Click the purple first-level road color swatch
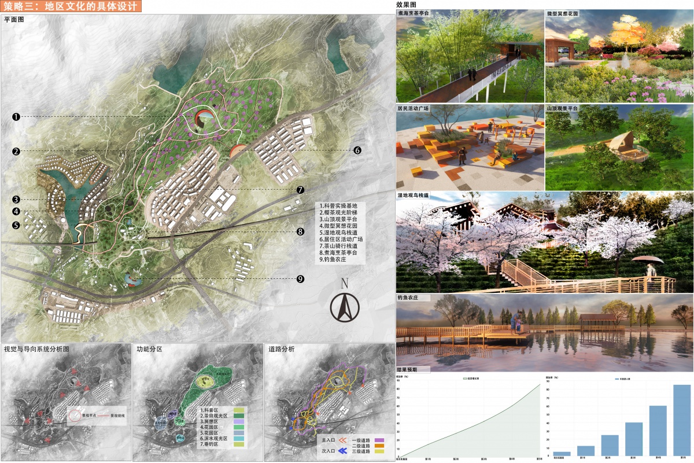This screenshot has width=694, height=463. [380, 440]
